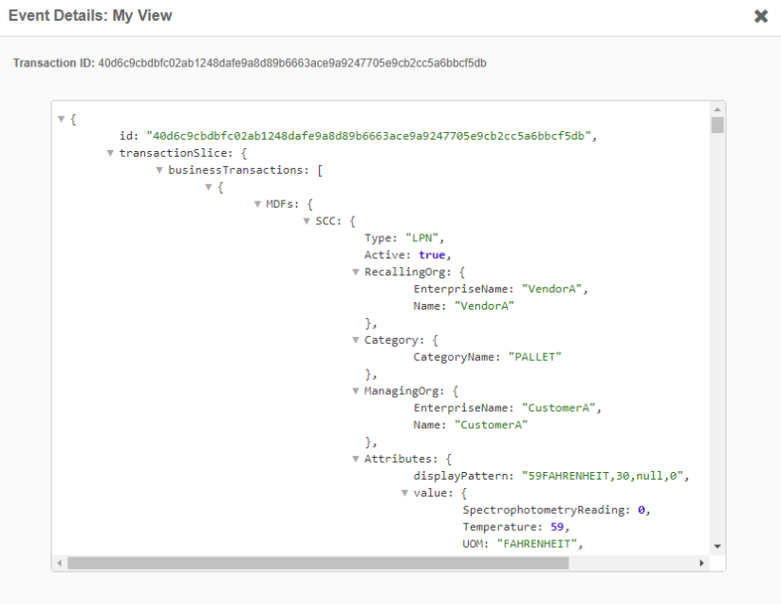The height and width of the screenshot is (604, 781).
Task: Collapse the object under businessTransactions
Action: 209,187
